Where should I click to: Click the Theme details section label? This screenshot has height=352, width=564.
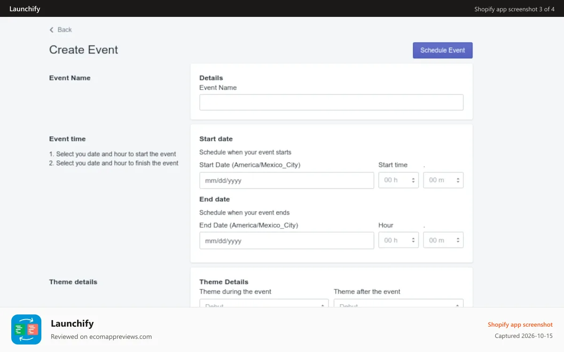pos(73,282)
